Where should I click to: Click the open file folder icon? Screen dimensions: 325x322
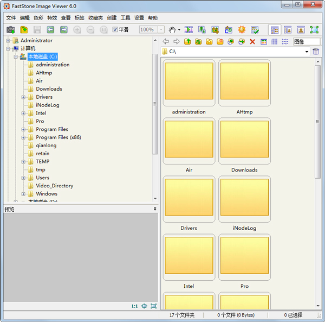point(24,30)
